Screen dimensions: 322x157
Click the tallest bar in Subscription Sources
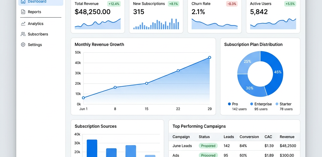(92, 149)
